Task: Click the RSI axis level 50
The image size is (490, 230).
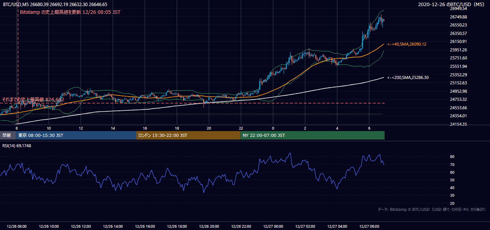Action: tap(452, 180)
